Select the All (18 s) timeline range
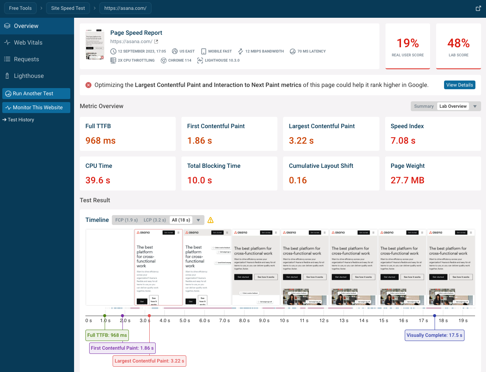486x372 pixels. point(181,220)
